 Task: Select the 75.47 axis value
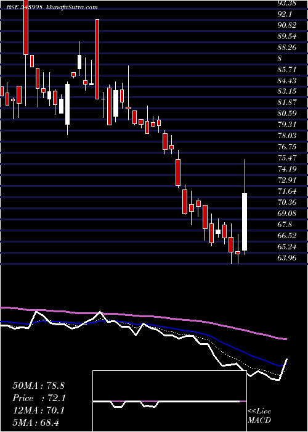pyautogui.click(x=288, y=158)
